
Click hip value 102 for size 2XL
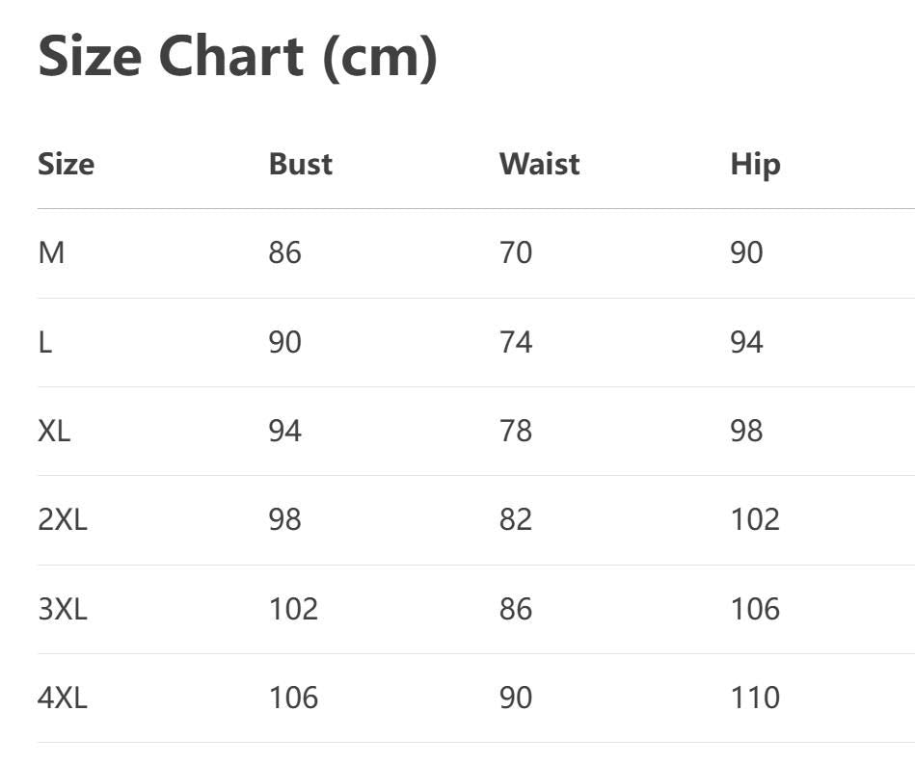pyautogui.click(x=755, y=519)
